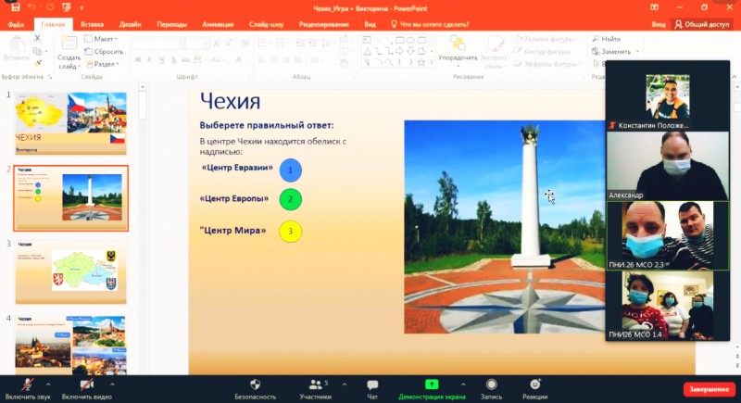The image size is (741, 403).
Task: Click the blue circle numbered 1
Action: click(x=291, y=170)
